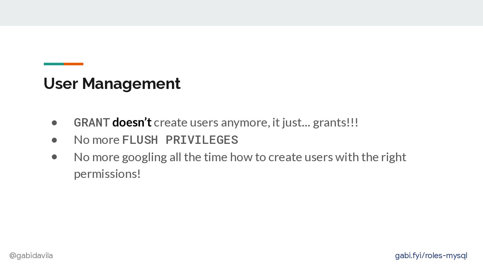
Task: Select the teal accent bar segment
Action: tap(54, 64)
